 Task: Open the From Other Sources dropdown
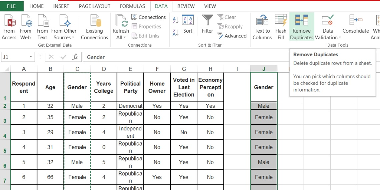pos(64,27)
